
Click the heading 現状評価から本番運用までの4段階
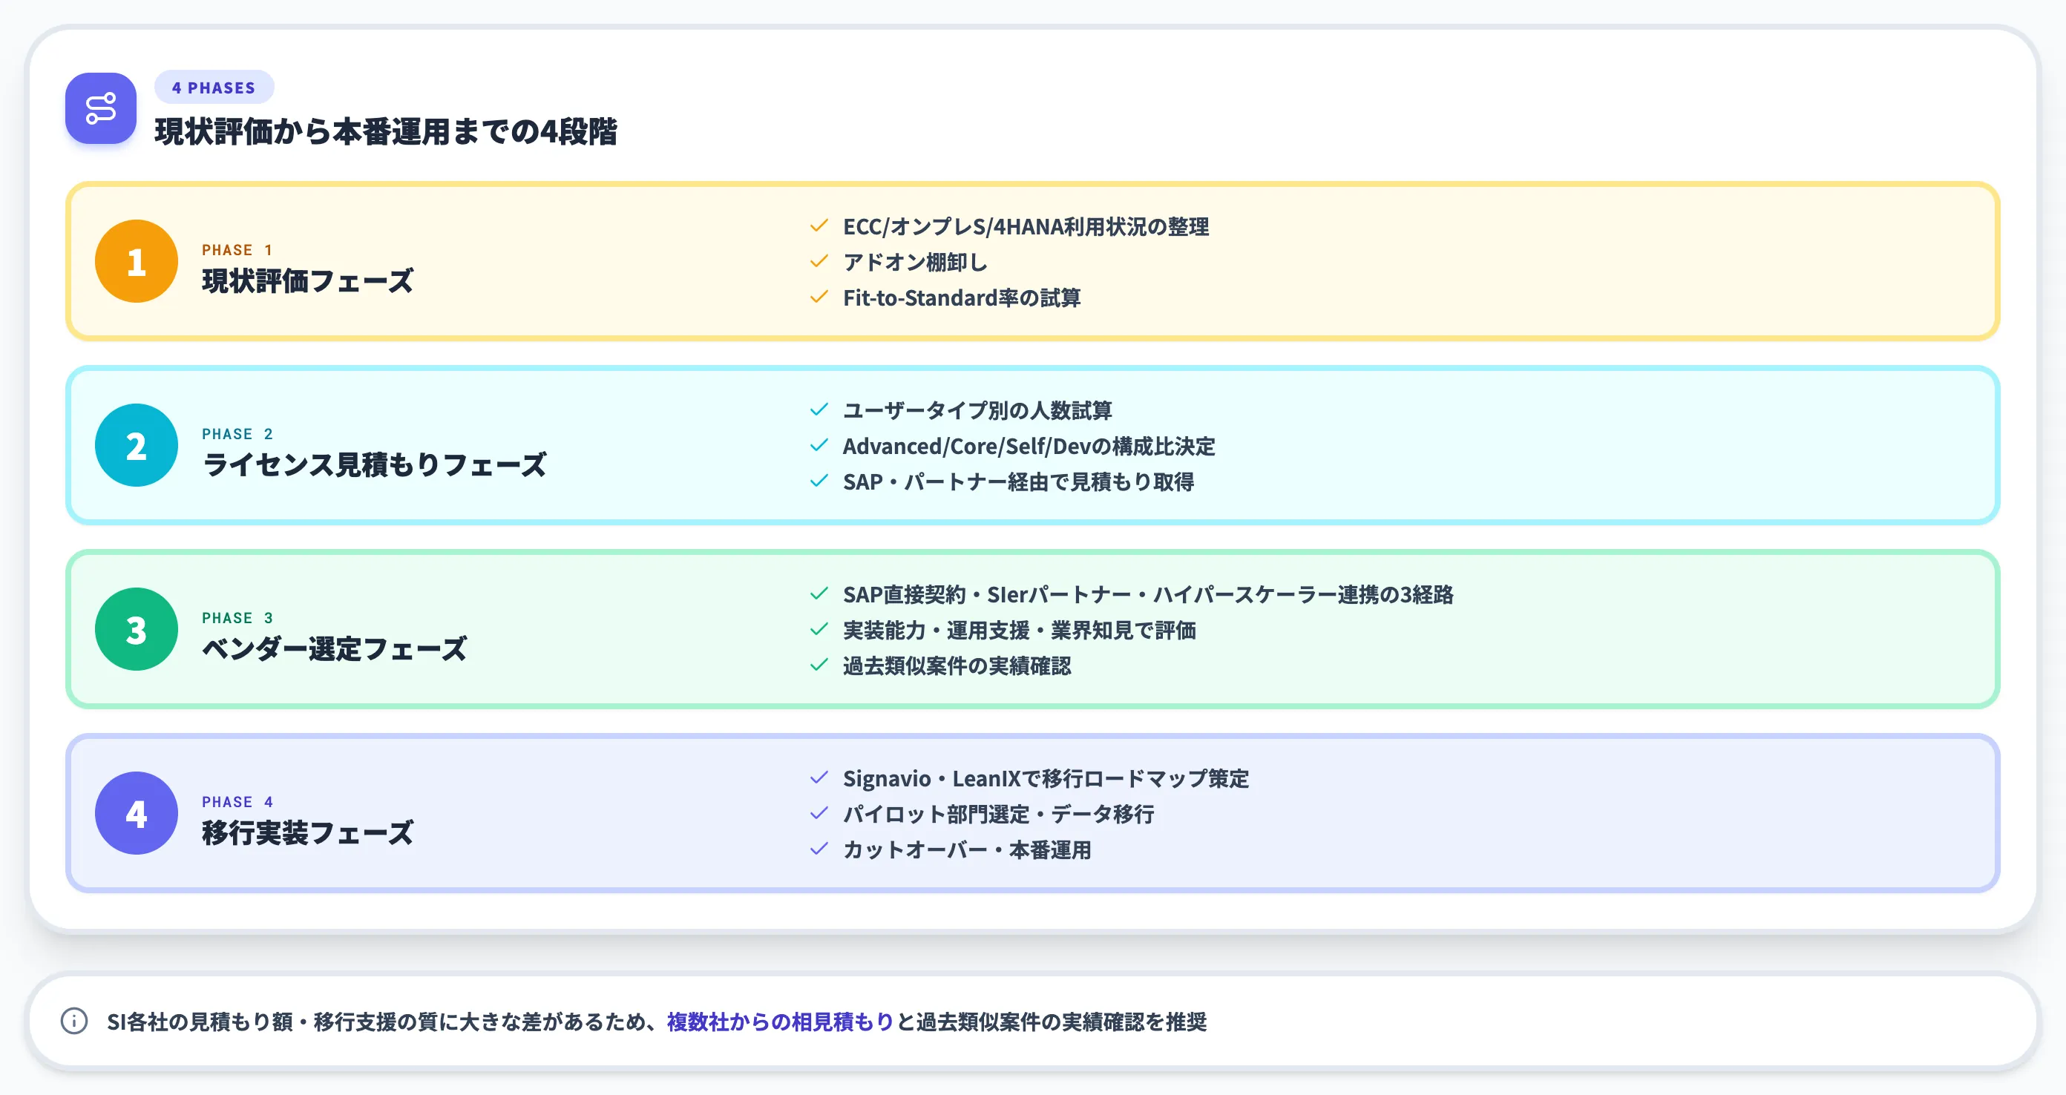pyautogui.click(x=386, y=131)
